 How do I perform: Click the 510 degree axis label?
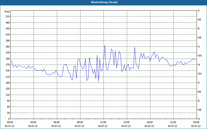pos(8,17)
